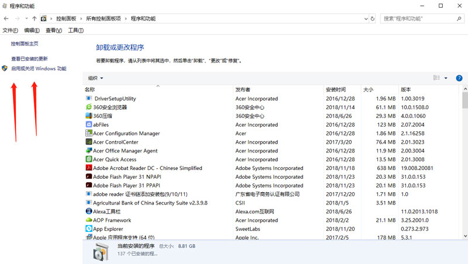The height and width of the screenshot is (264, 468).
Task: Select the DriverSetupUtility row name
Action: pyautogui.click(x=115, y=99)
